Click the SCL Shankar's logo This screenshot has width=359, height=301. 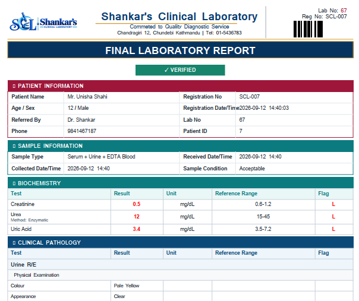(x=43, y=22)
